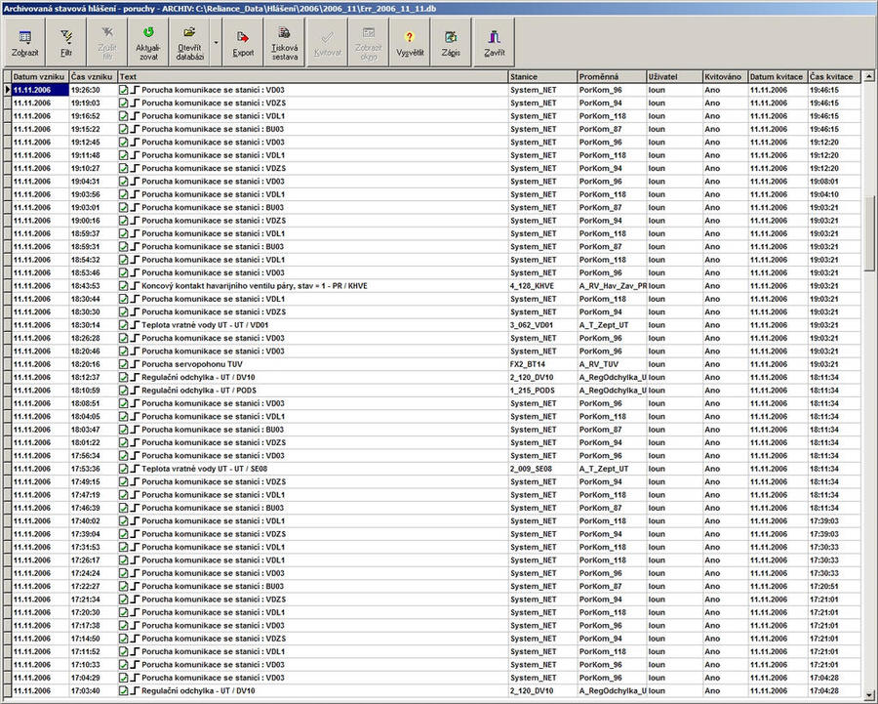Click the Export toolbar button
The height and width of the screenshot is (704, 878).
click(x=243, y=42)
